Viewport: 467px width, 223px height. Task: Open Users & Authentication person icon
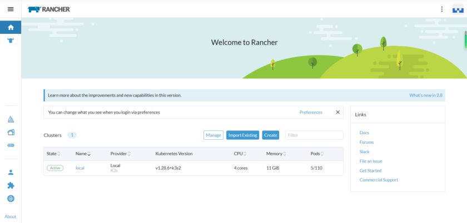click(x=11, y=173)
